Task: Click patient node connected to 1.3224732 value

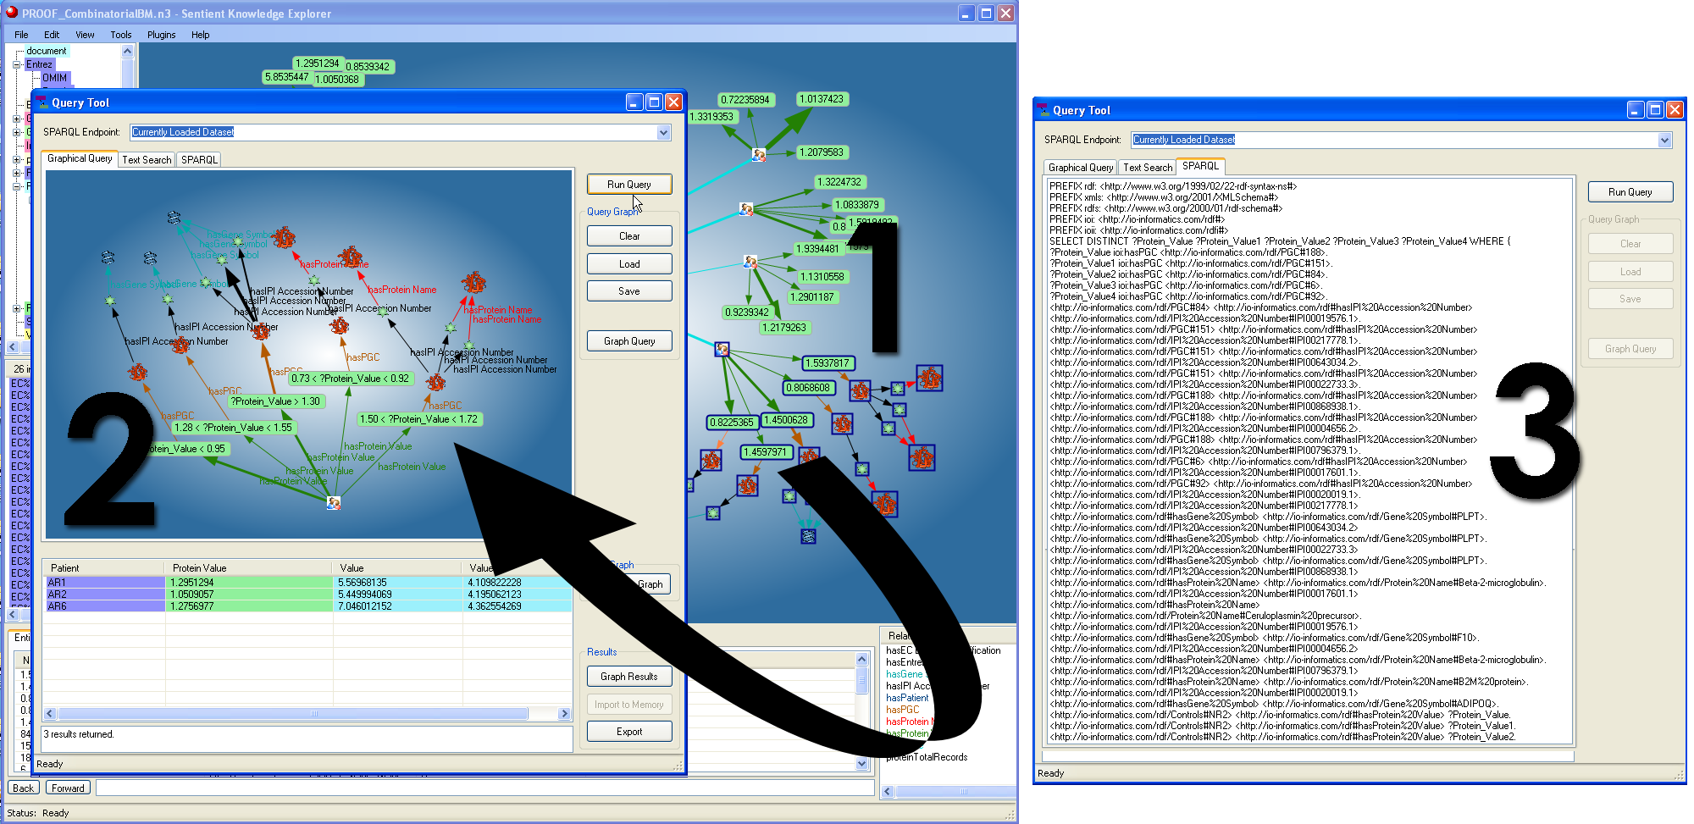Action: point(745,209)
